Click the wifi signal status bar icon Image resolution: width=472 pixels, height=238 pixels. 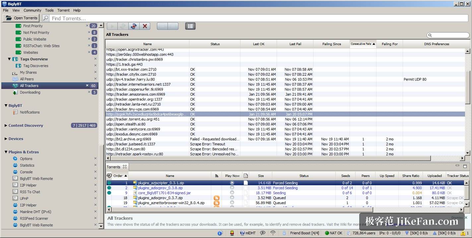tap(273, 233)
